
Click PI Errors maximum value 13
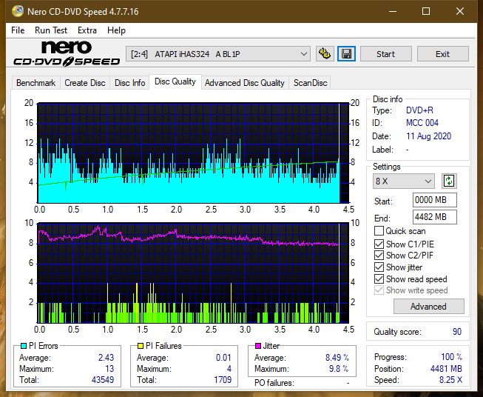coord(109,369)
